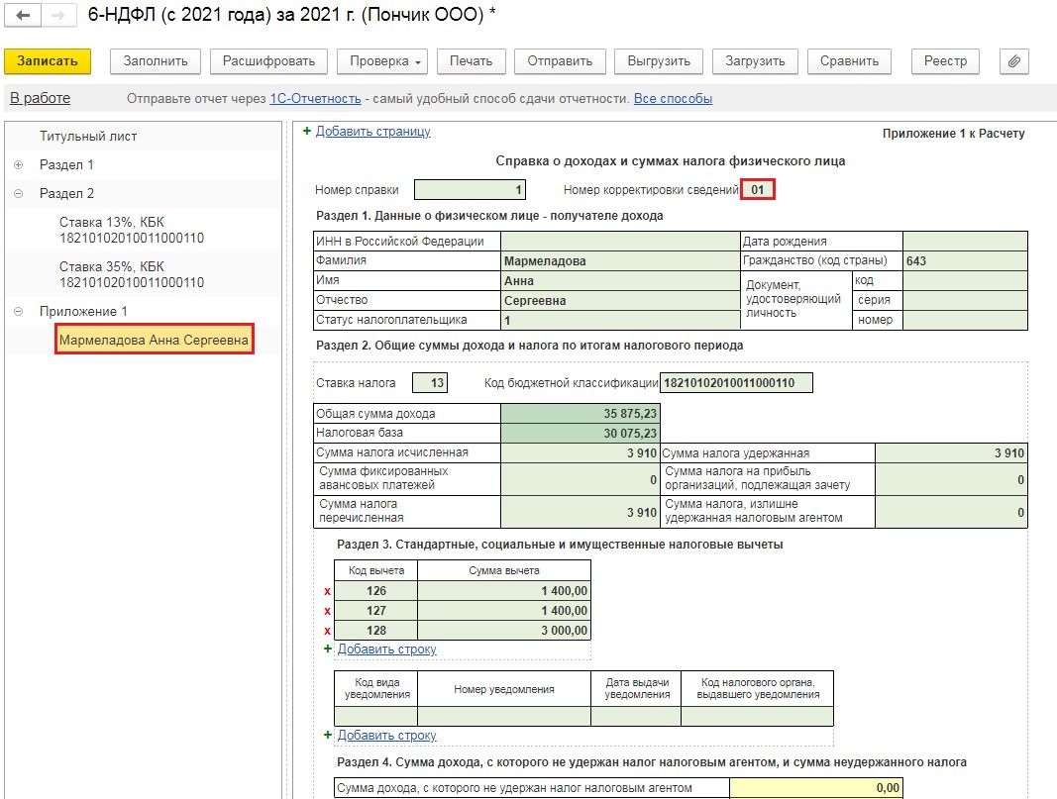Image resolution: width=1057 pixels, height=799 pixels.
Task: Click the Дата рождения field
Action: (965, 242)
